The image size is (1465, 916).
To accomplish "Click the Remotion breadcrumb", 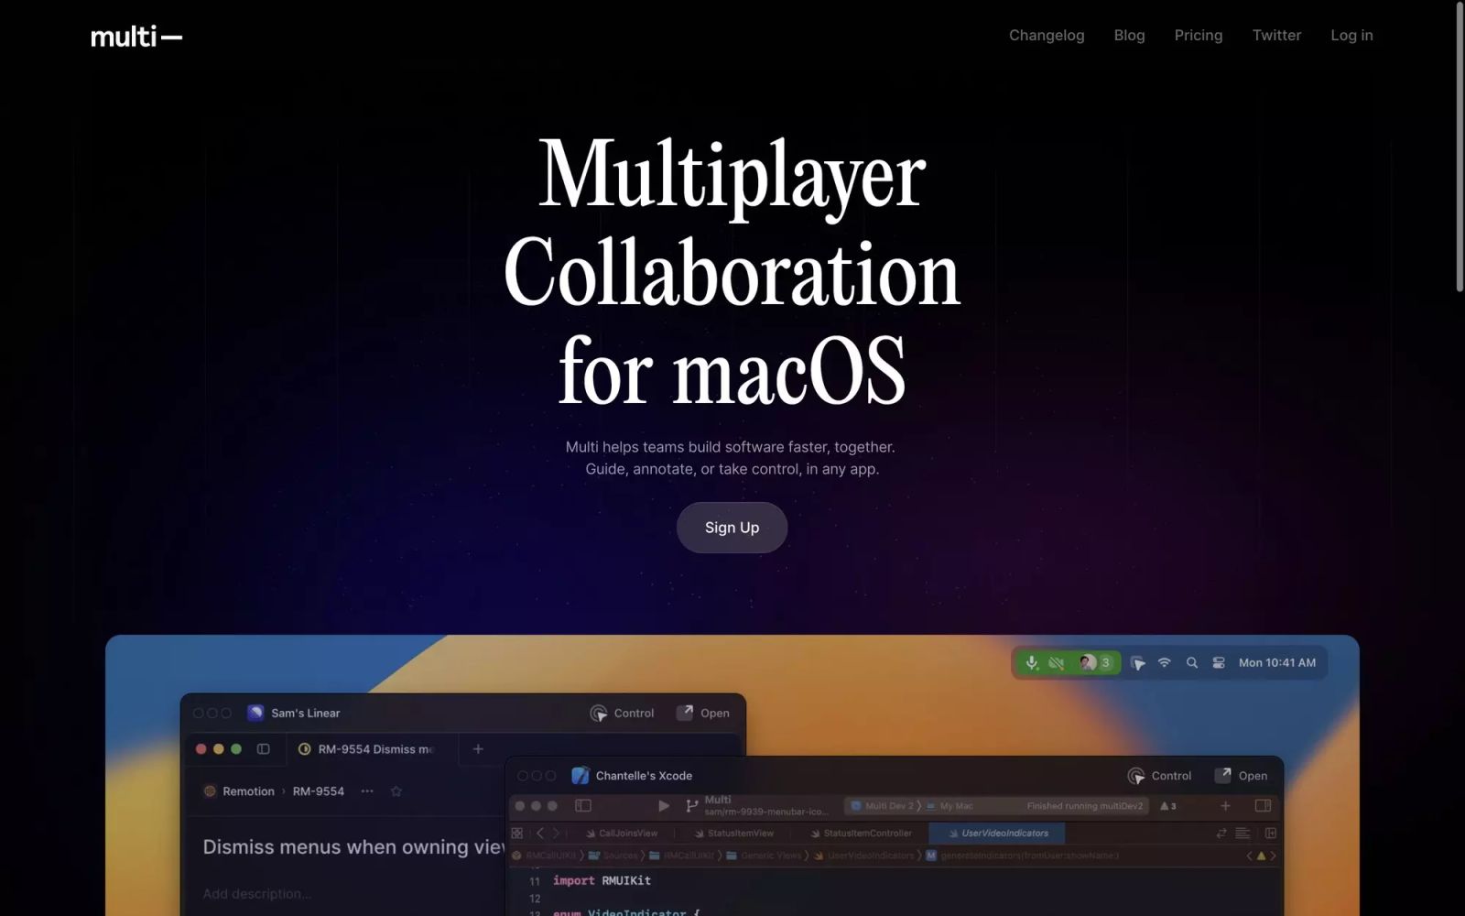I will point(239,791).
